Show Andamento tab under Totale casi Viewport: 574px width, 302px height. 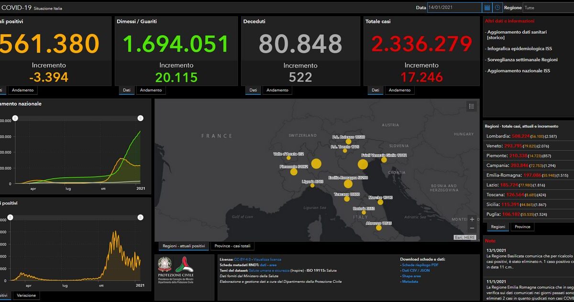click(x=399, y=90)
